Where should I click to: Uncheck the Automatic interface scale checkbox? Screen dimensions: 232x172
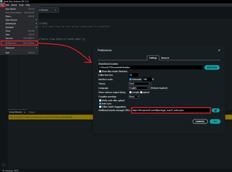(130, 79)
